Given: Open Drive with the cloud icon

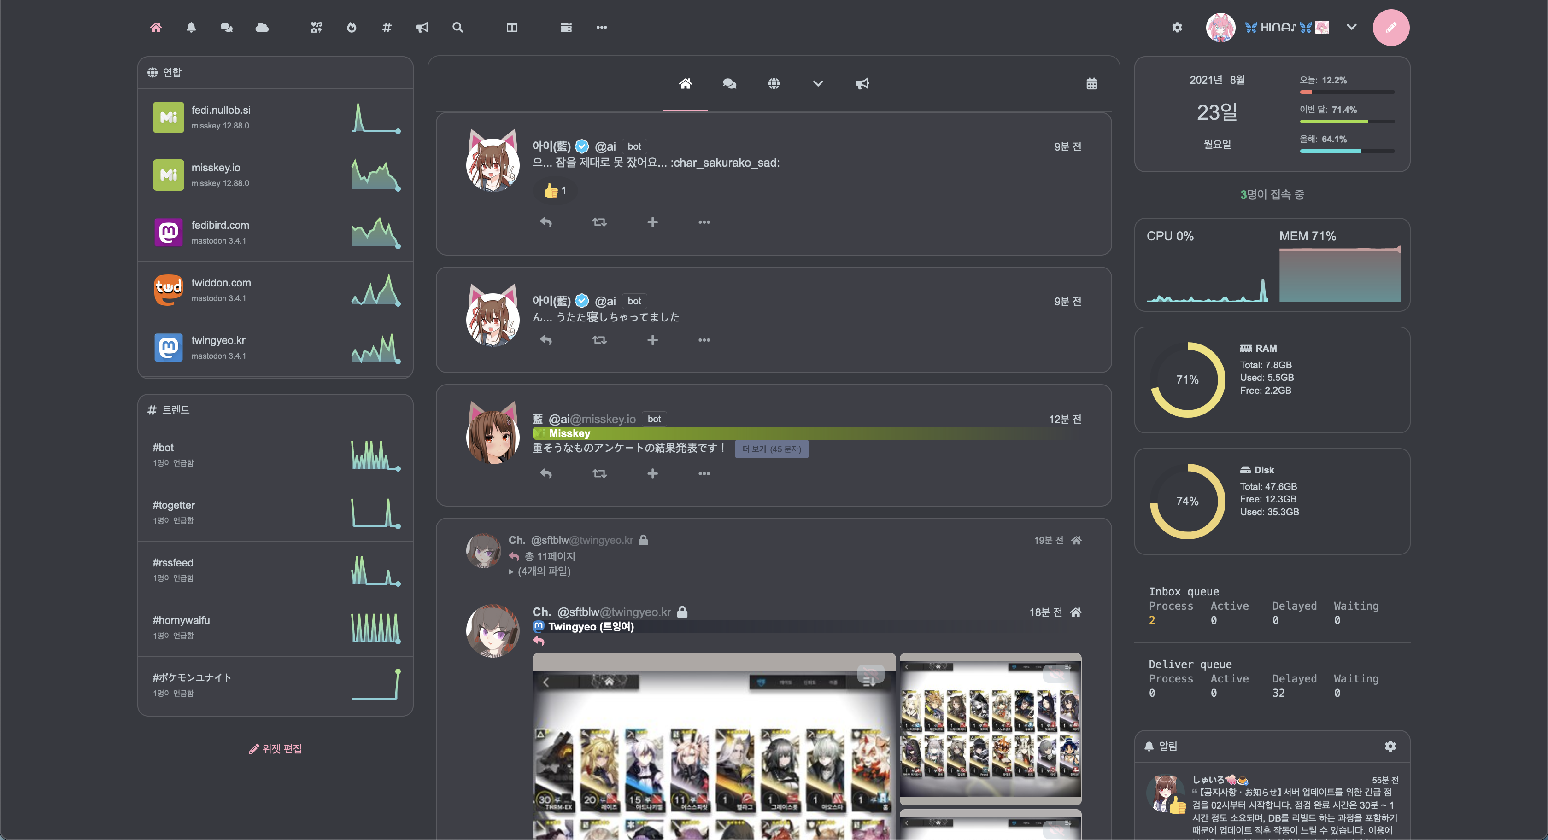Looking at the screenshot, I should coord(262,27).
